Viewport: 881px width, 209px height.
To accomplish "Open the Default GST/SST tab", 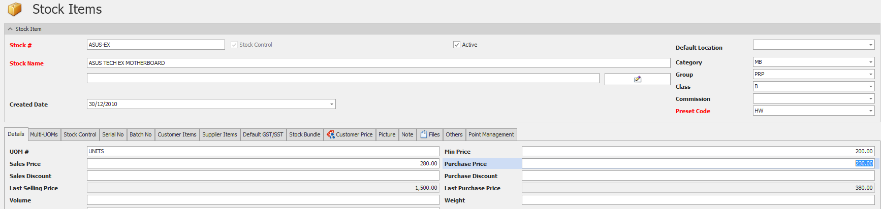I will click(x=263, y=134).
